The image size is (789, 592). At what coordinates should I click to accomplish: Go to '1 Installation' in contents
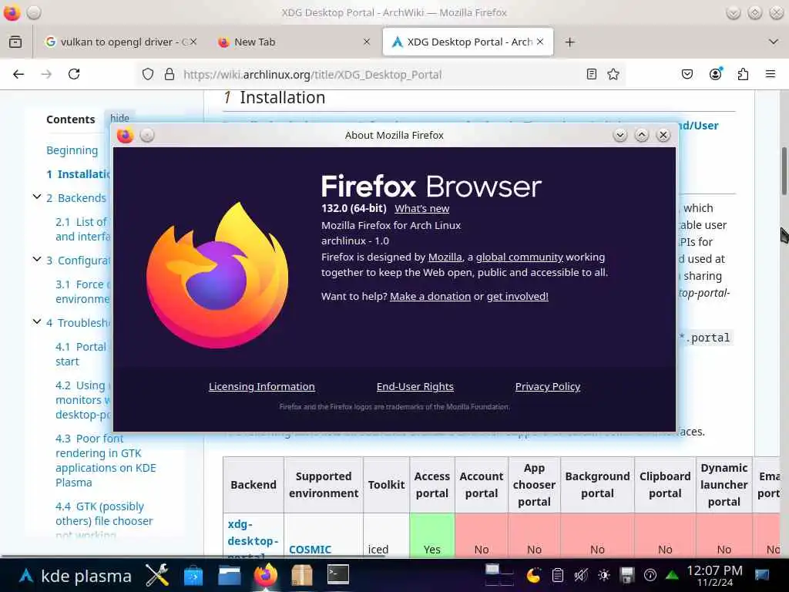(x=79, y=174)
